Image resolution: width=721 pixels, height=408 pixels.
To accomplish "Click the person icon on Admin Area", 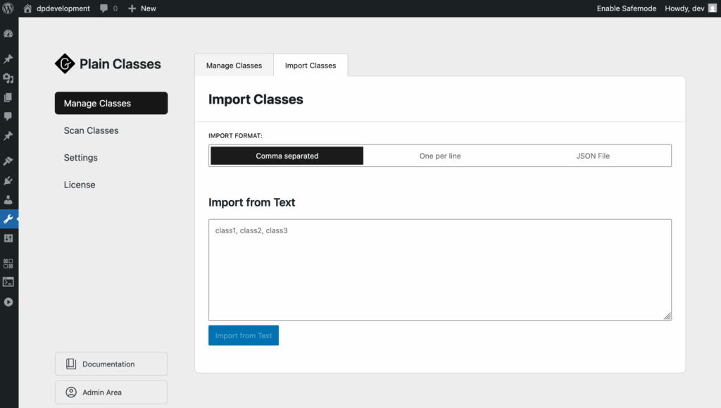I will [71, 392].
